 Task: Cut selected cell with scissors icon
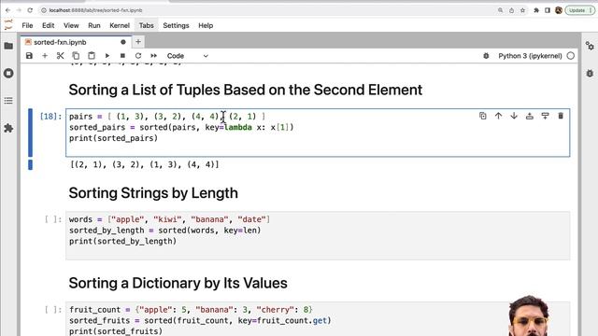pyautogui.click(x=60, y=56)
